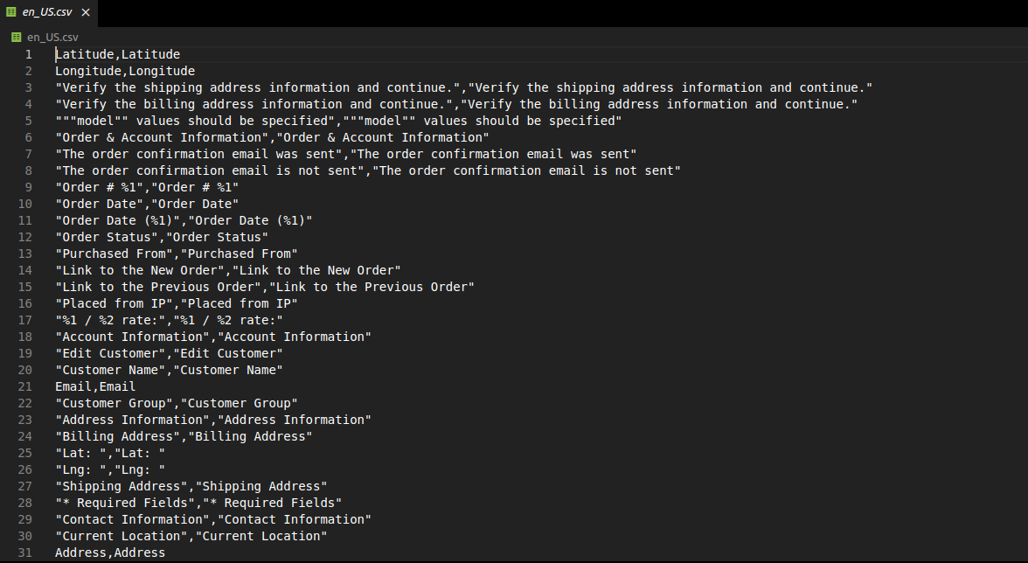
Task: Click 'The order confirmation email was sent' line
Action: click(x=345, y=154)
